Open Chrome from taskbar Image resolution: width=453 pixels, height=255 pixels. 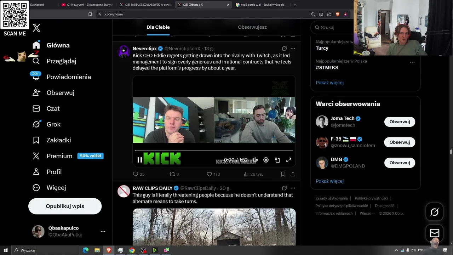tap(132, 250)
